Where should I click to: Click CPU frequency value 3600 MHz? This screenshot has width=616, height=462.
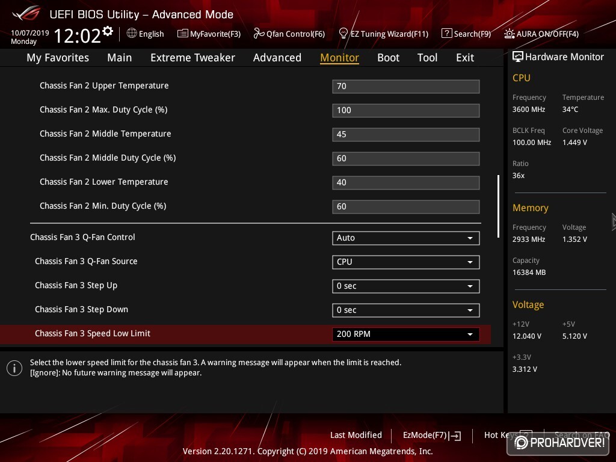click(528, 109)
